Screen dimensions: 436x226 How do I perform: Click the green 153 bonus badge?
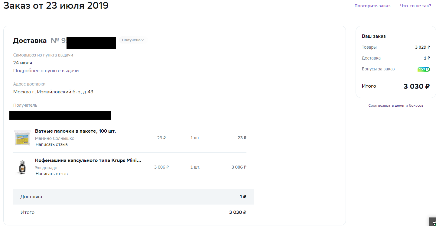424,69
